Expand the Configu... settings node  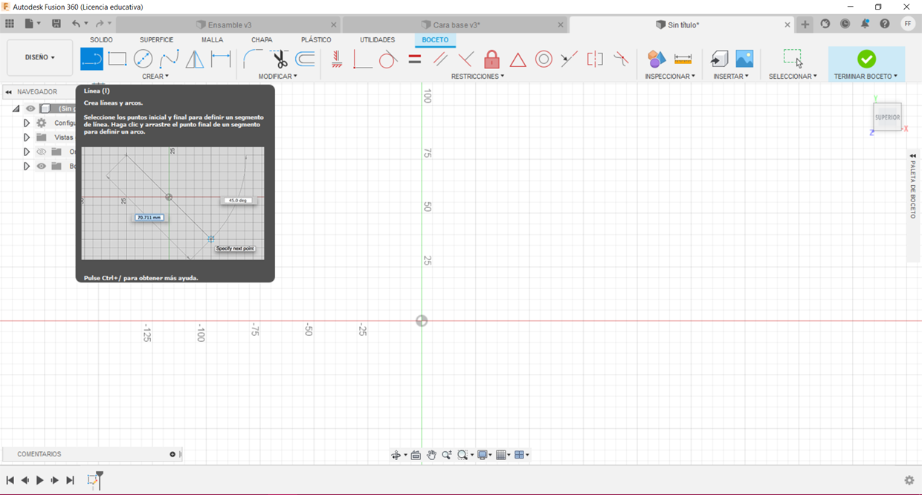(x=26, y=123)
